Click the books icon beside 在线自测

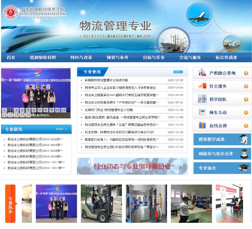point(202,126)
